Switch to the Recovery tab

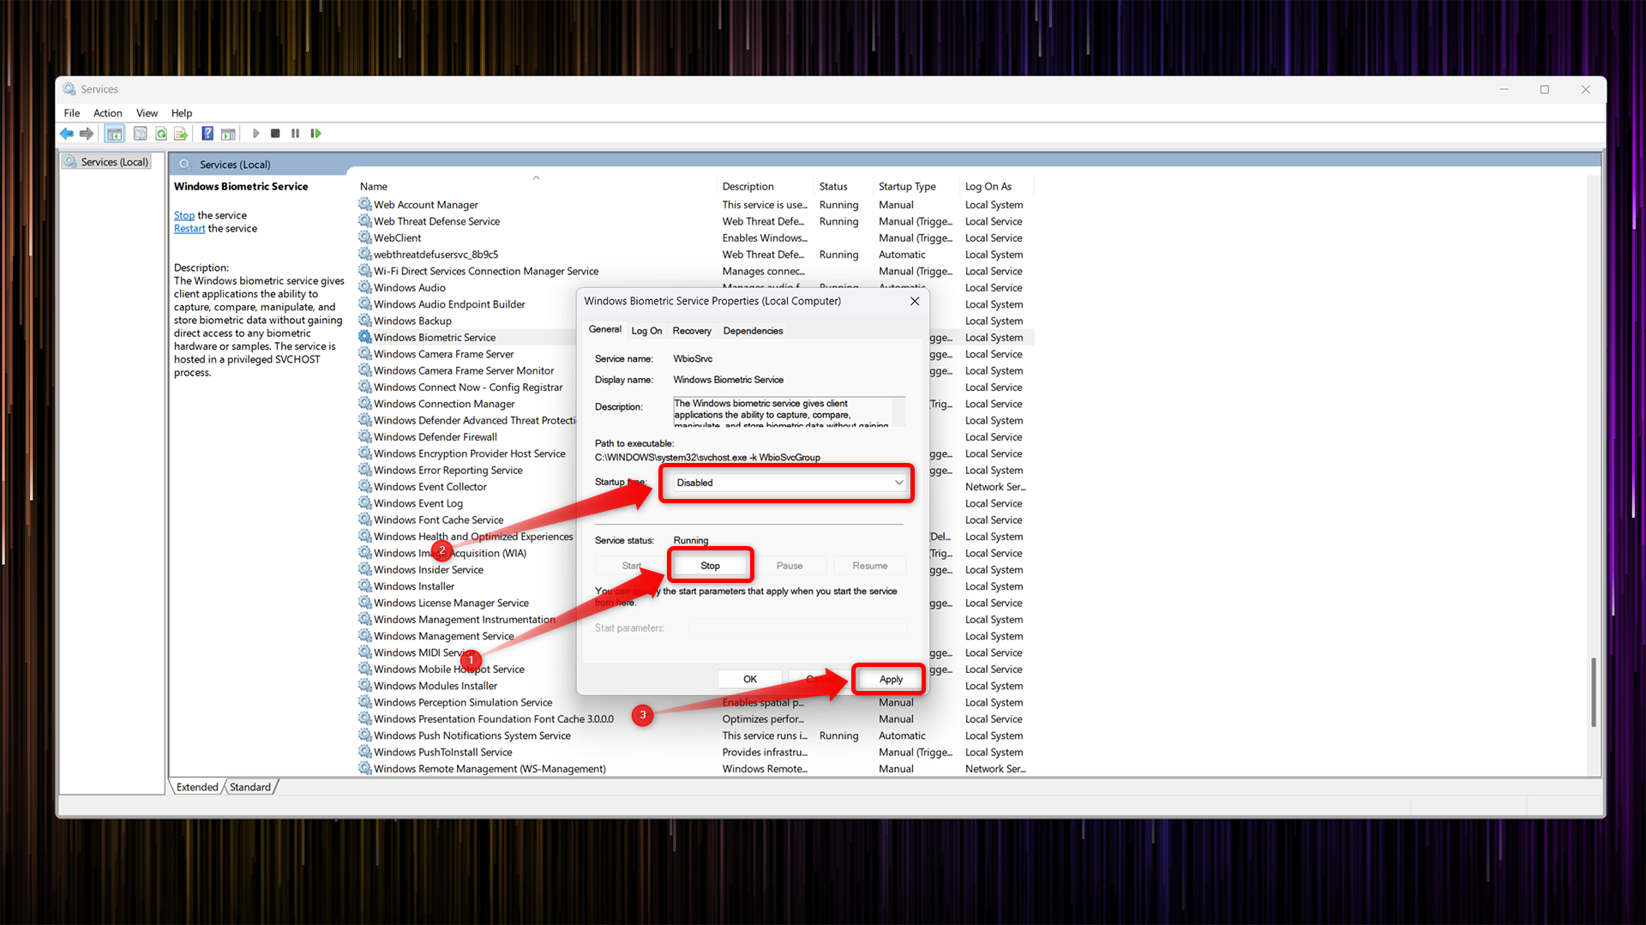tap(692, 331)
